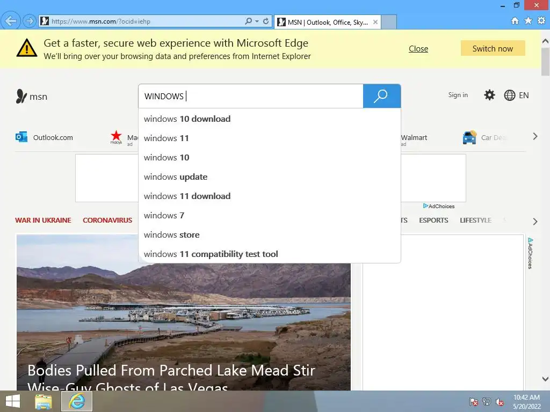The height and width of the screenshot is (412, 550).
Task: Click the scrollbar down arrow
Action: coord(546,379)
